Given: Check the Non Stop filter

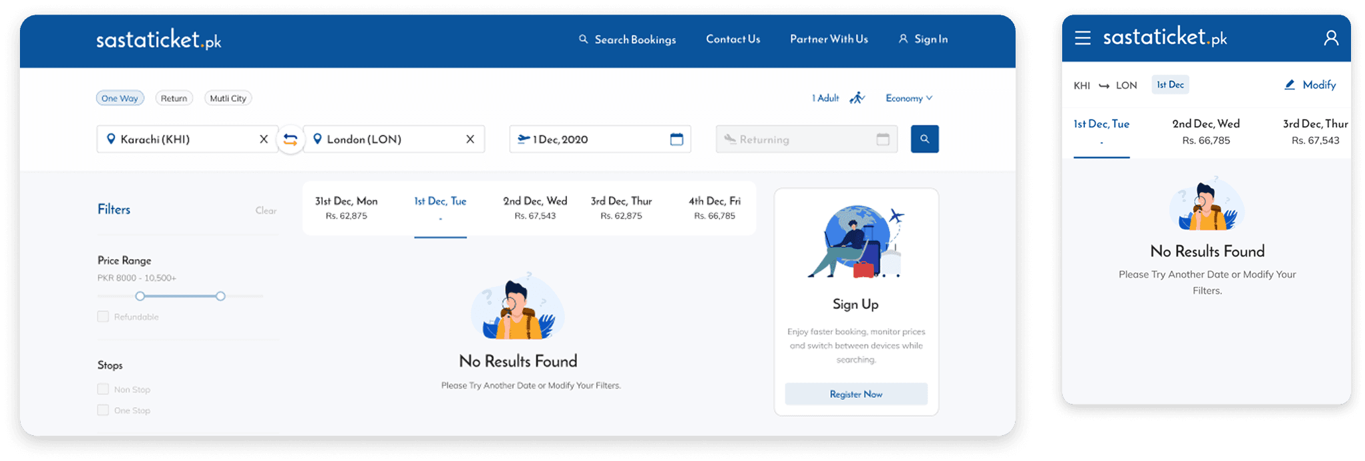Looking at the screenshot, I should point(103,389).
